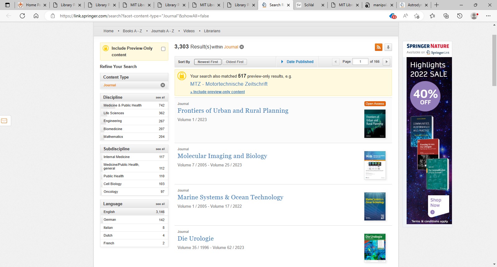This screenshot has width=497, height=267.
Task: Open the feedback envelope icon on left edge
Action: tap(4, 121)
